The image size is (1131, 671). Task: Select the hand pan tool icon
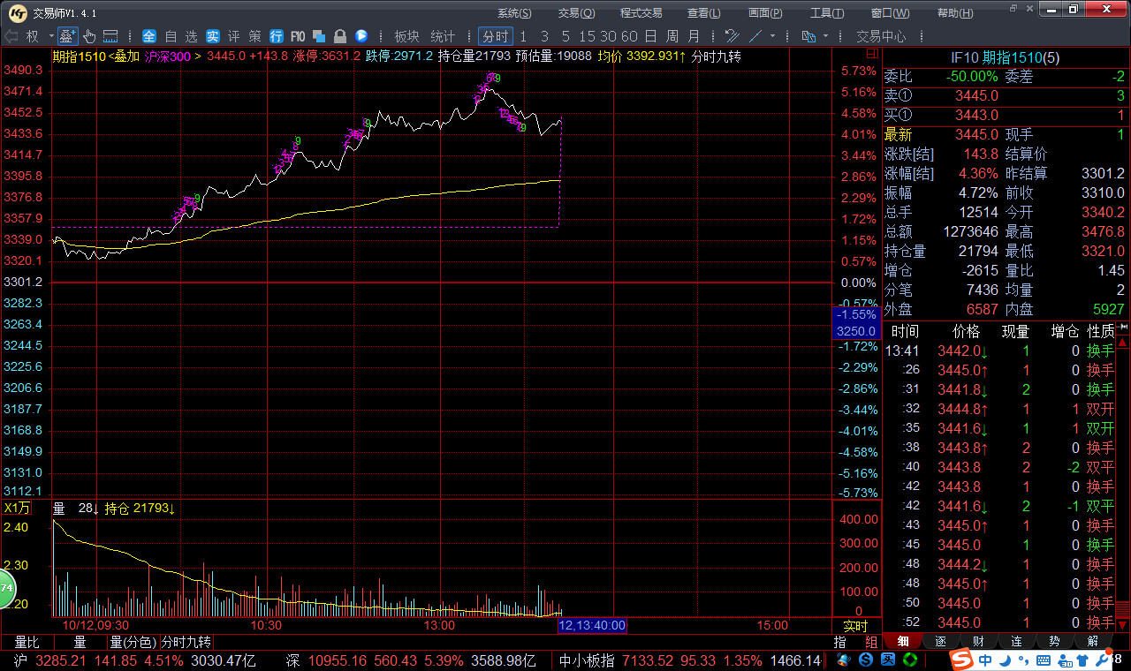pos(89,36)
